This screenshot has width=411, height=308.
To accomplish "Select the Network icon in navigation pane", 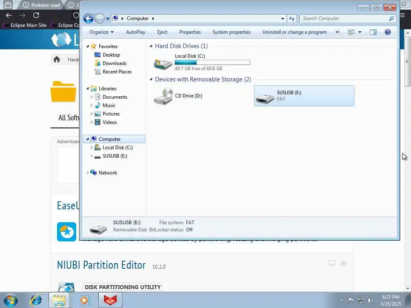I will point(94,172).
